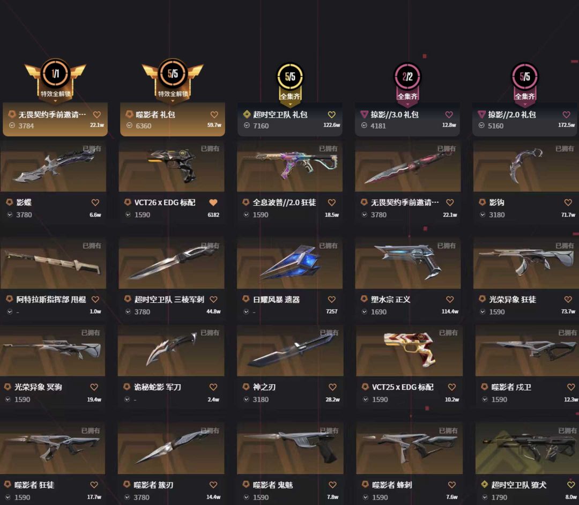The height and width of the screenshot is (505, 579).
Task: Click the 5/5 全集齐 yellow badge
Action: pyautogui.click(x=290, y=82)
